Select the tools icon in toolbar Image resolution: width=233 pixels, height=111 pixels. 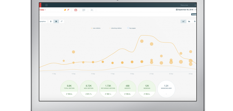click(x=92, y=10)
